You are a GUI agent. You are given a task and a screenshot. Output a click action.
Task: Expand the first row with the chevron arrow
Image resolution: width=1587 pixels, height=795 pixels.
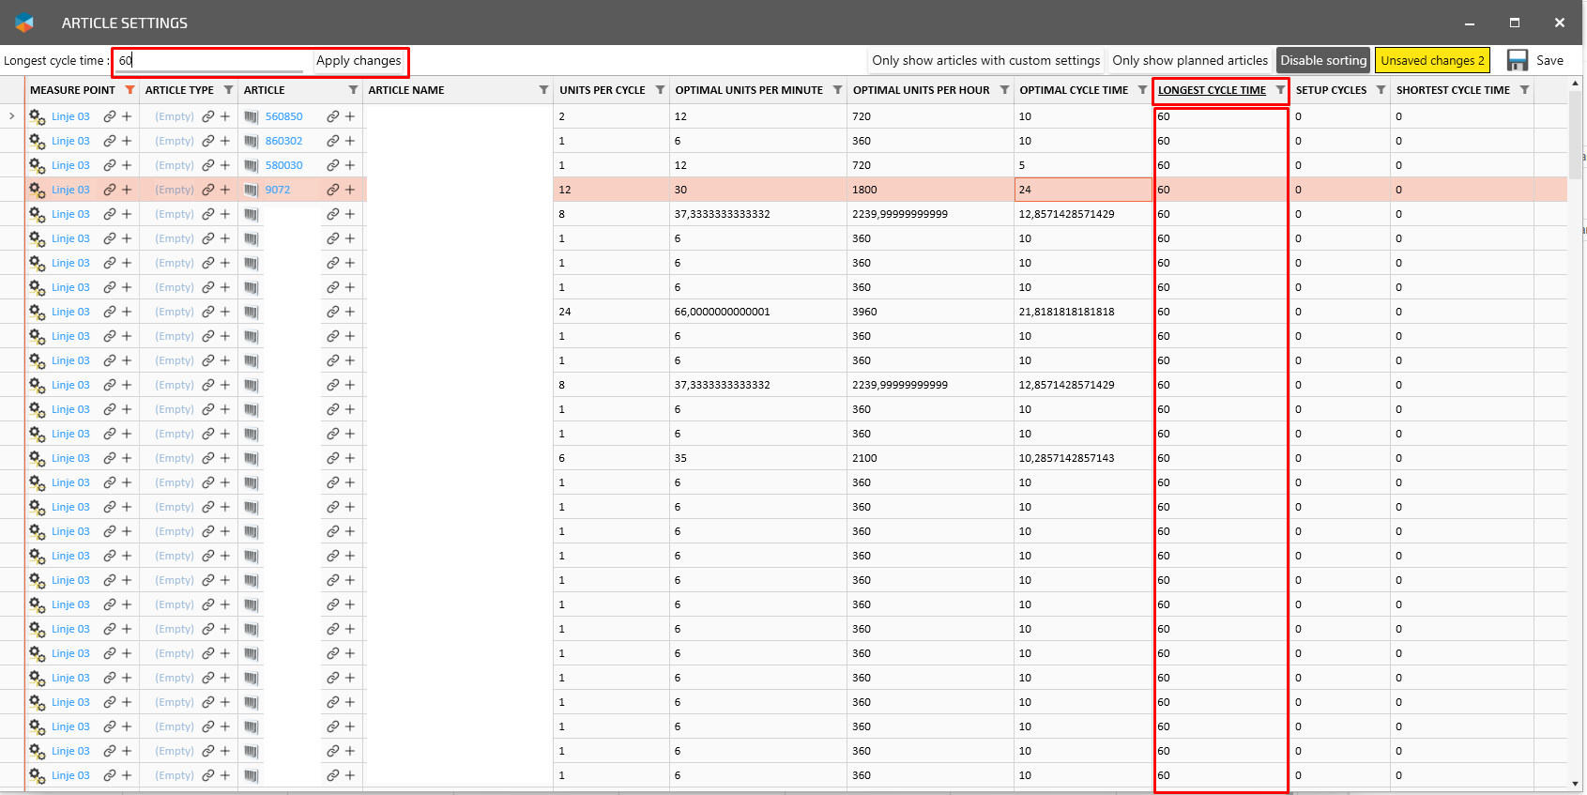click(x=11, y=116)
